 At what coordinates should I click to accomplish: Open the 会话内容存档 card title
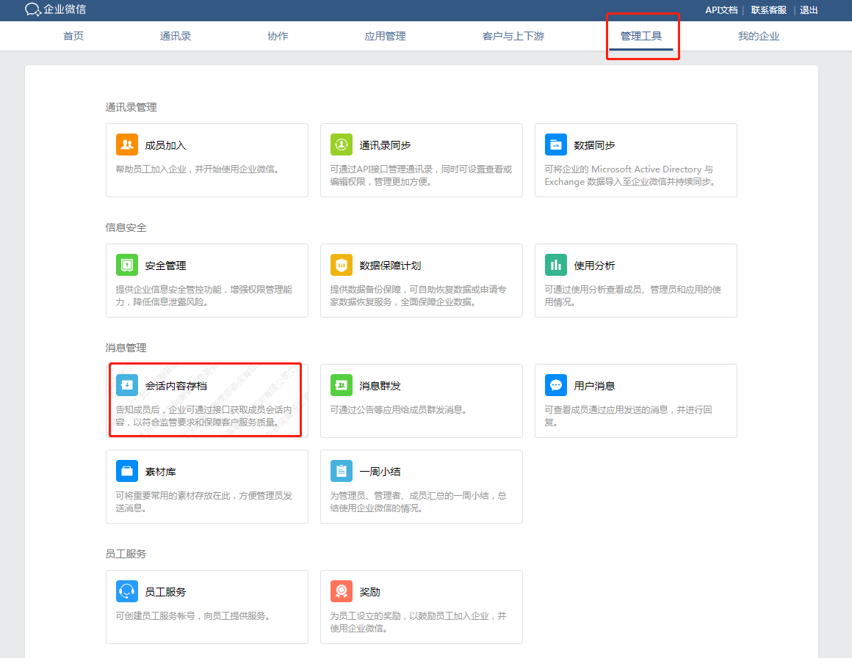point(176,386)
